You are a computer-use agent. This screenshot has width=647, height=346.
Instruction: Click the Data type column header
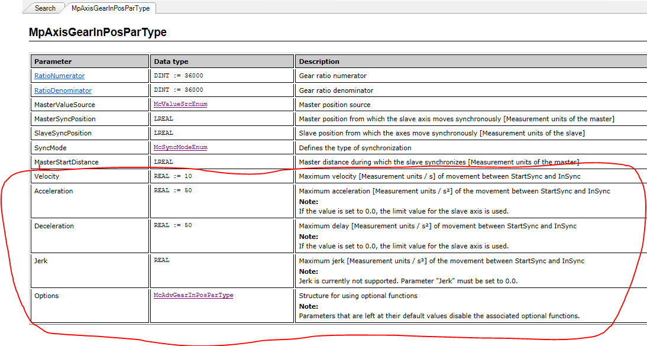pos(222,61)
